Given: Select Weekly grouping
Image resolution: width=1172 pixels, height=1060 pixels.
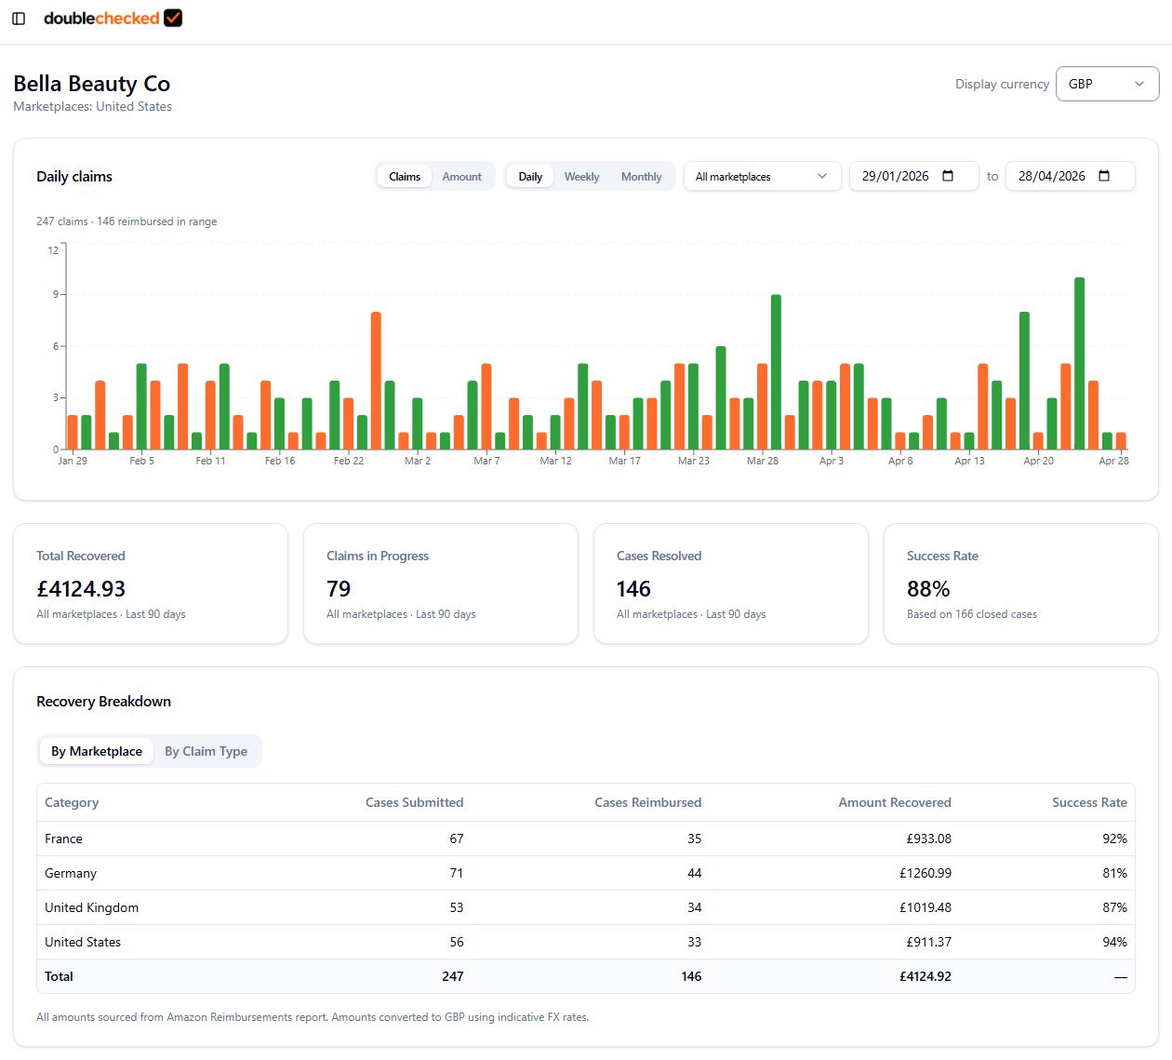Looking at the screenshot, I should pyautogui.click(x=581, y=176).
